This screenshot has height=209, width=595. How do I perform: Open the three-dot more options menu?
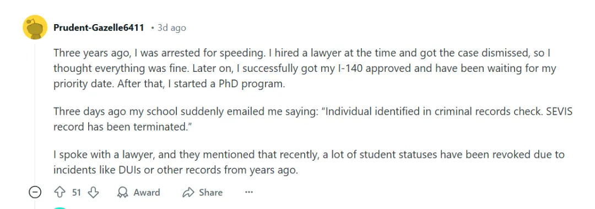(x=248, y=193)
